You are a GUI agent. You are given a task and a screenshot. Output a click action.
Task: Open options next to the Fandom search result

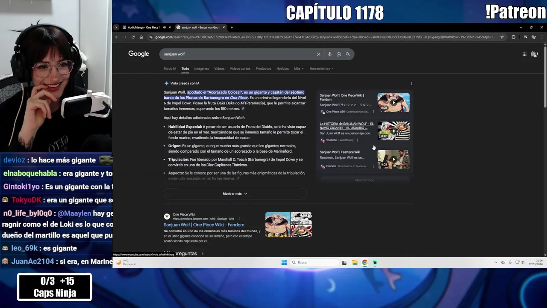click(239, 219)
